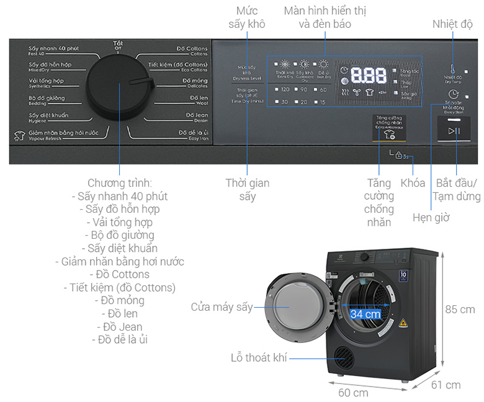This screenshot has width=484, height=402.
Task: Select the Iron Dry sun icon
Action: click(x=323, y=64)
